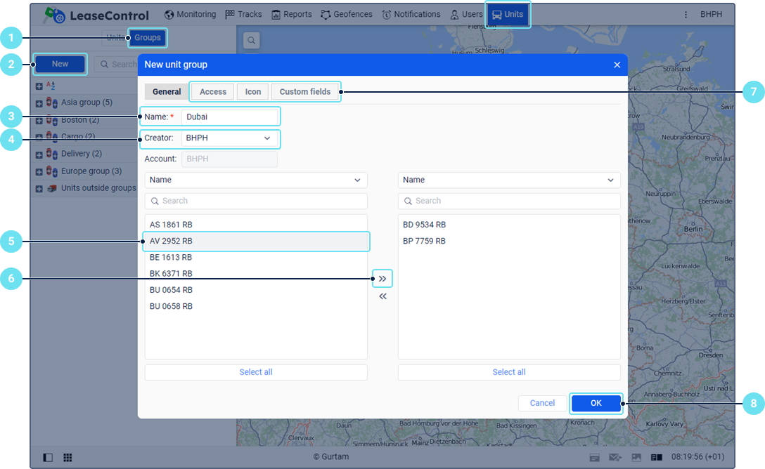The image size is (765, 469).
Task: Click the add-to-group double arrow button
Action: tap(382, 279)
